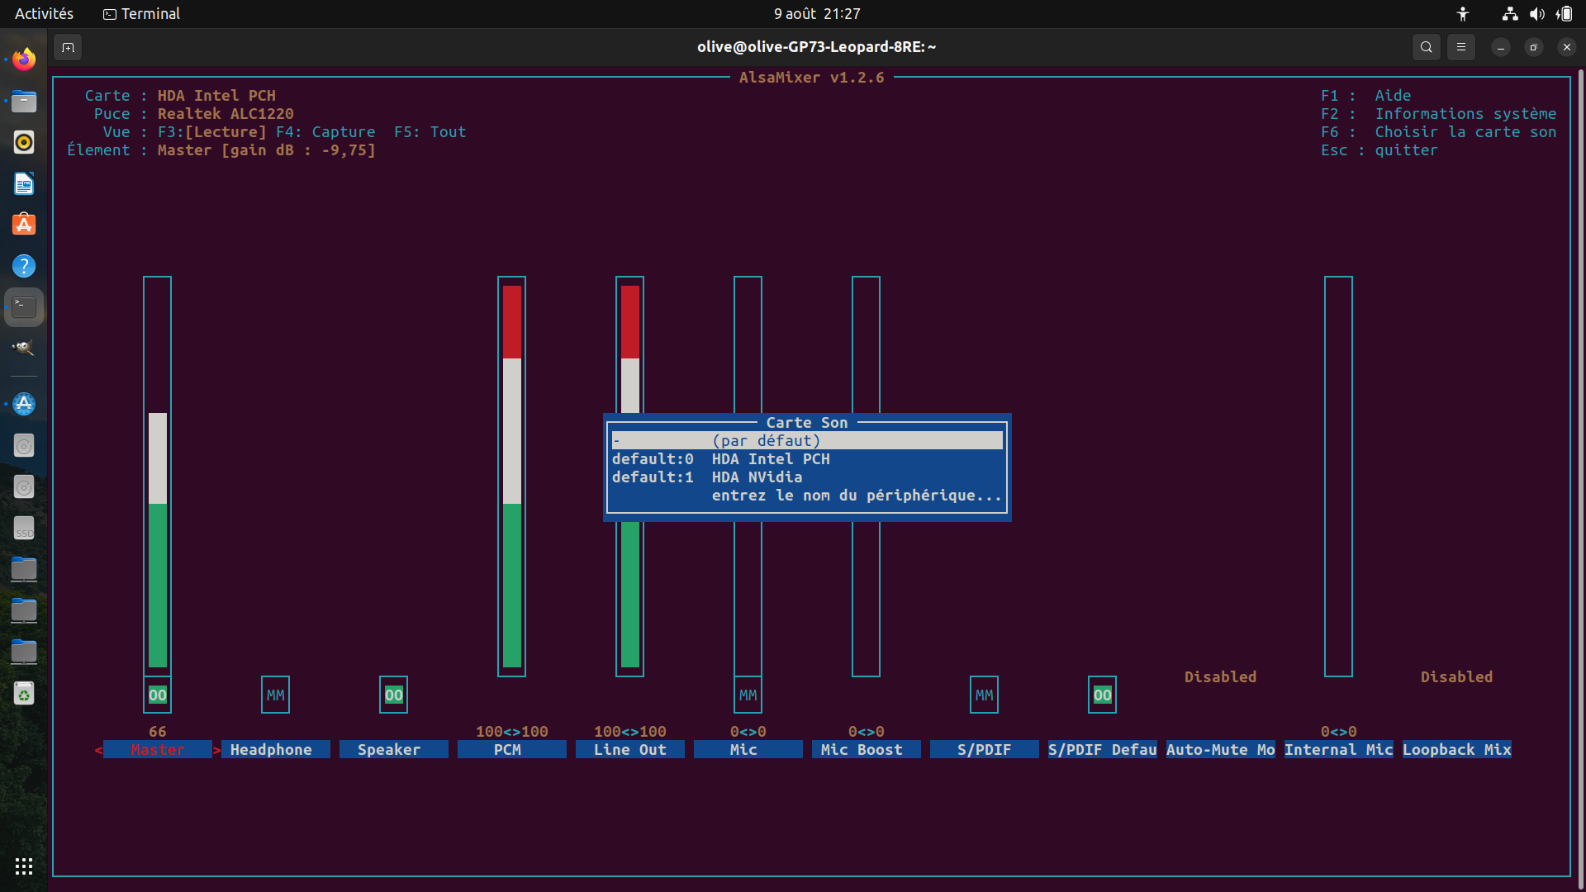This screenshot has width=1586, height=892.
Task: Select HDA NVidia sound card entry
Action: (x=757, y=477)
